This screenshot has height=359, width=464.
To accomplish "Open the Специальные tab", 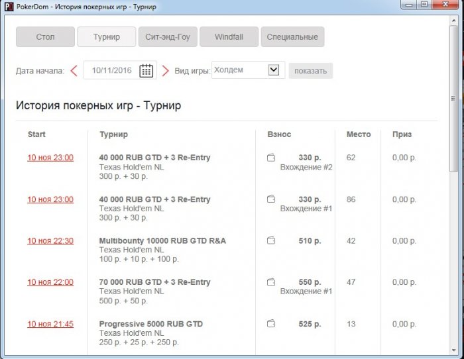I will (292, 37).
